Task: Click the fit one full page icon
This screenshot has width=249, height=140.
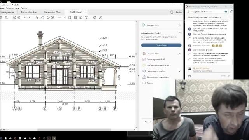Action: 75,17
